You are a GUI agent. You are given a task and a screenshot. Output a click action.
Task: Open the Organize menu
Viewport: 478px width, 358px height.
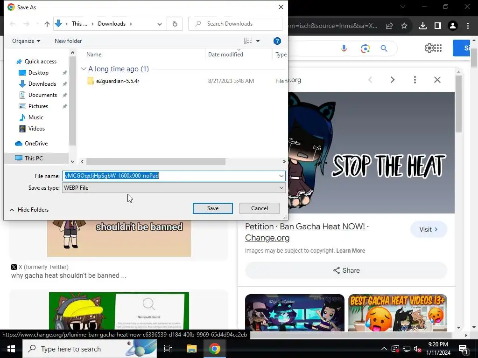tap(26, 41)
